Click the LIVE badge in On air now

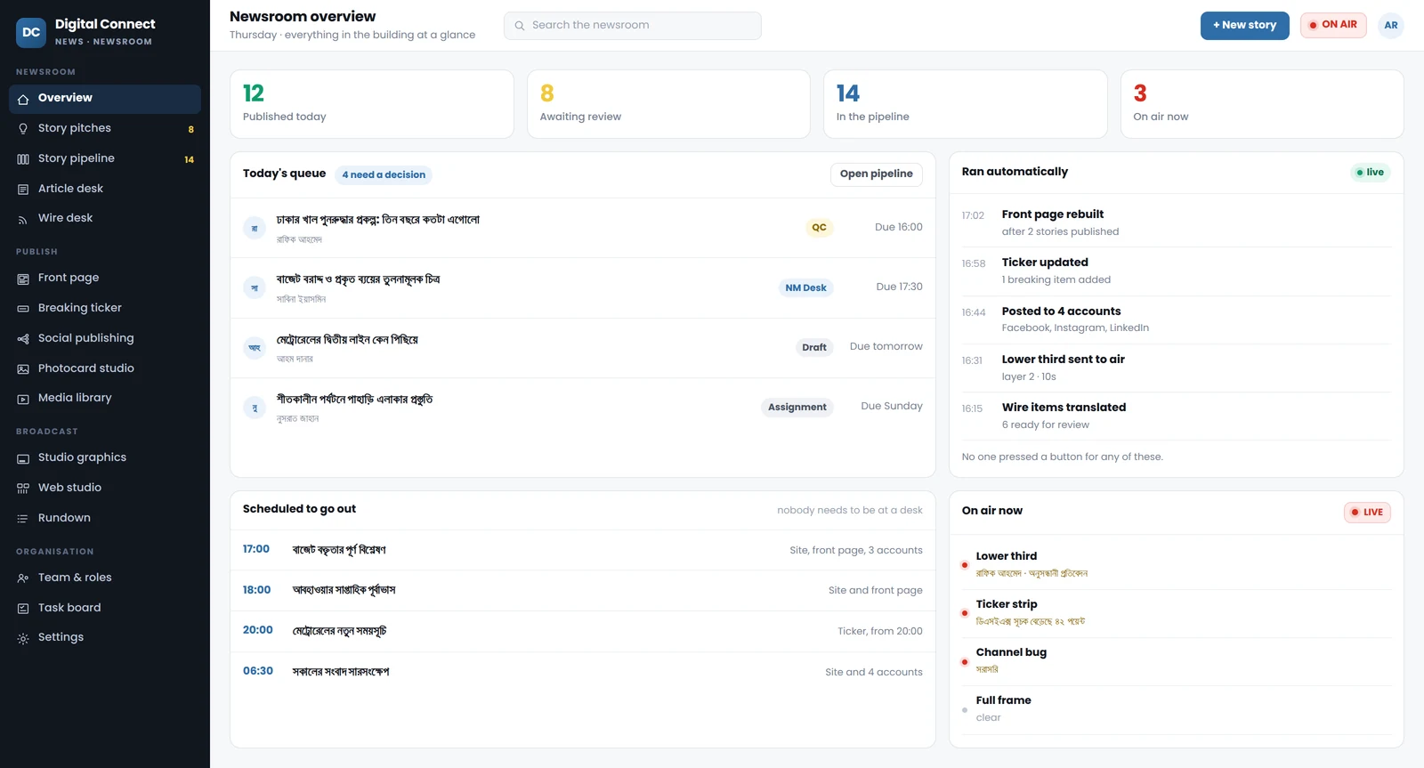click(x=1367, y=513)
